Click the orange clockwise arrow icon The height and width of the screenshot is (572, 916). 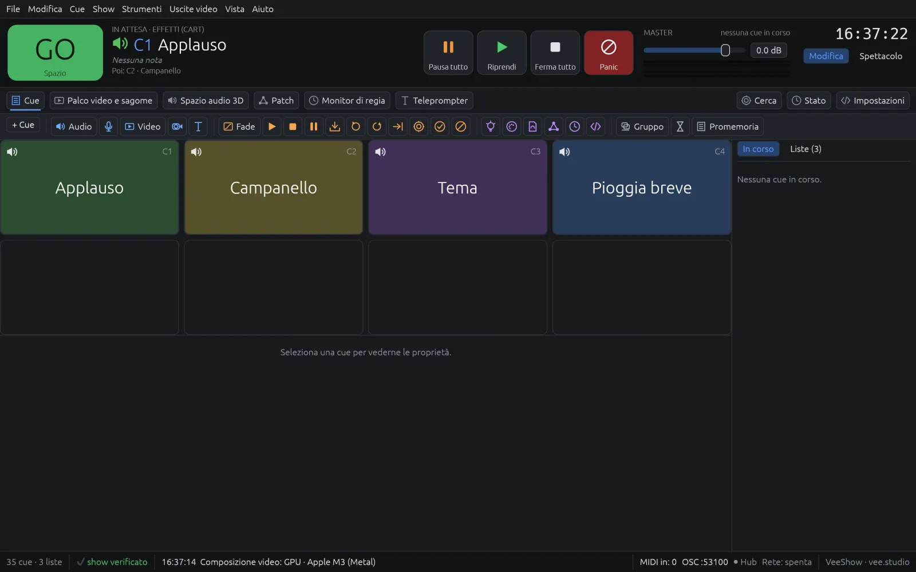(377, 126)
